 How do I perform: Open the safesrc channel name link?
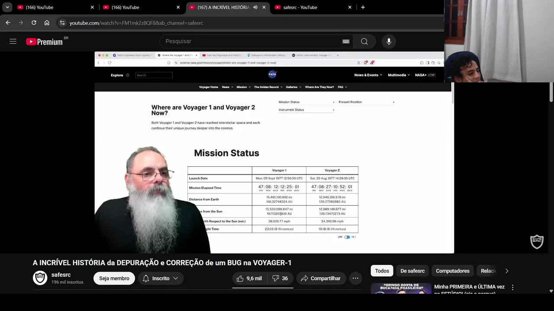click(61, 275)
